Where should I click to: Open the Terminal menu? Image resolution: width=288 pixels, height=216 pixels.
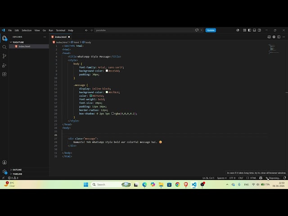click(x=61, y=30)
